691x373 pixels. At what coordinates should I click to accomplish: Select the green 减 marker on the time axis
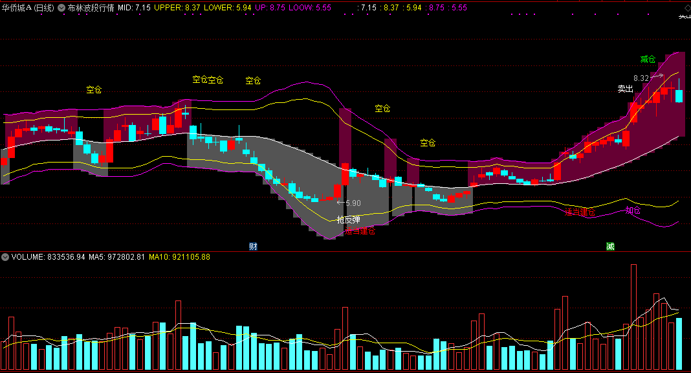point(610,247)
